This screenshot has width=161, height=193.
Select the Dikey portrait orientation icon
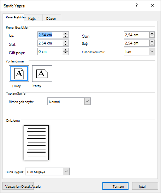19,73
